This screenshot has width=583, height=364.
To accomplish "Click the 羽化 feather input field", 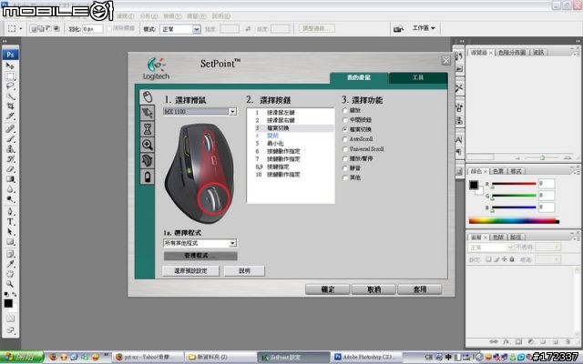I will click(x=92, y=28).
